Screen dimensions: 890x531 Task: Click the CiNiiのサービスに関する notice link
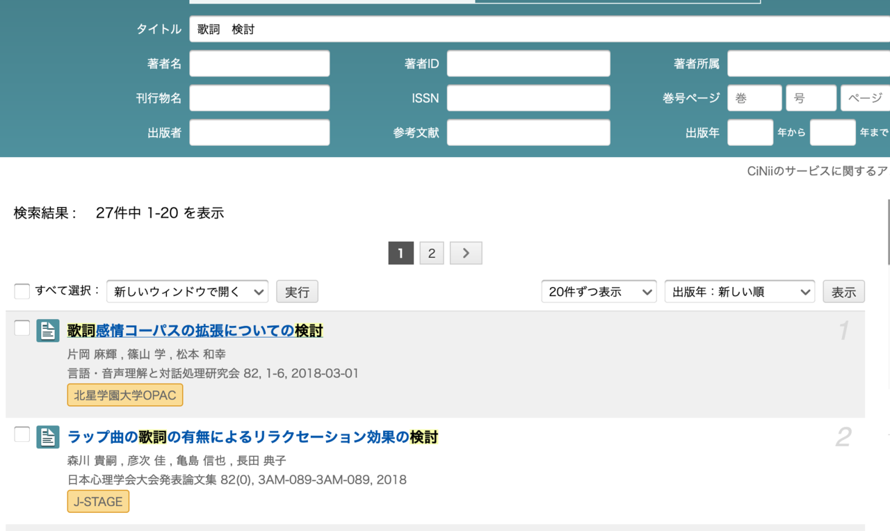[x=818, y=171]
